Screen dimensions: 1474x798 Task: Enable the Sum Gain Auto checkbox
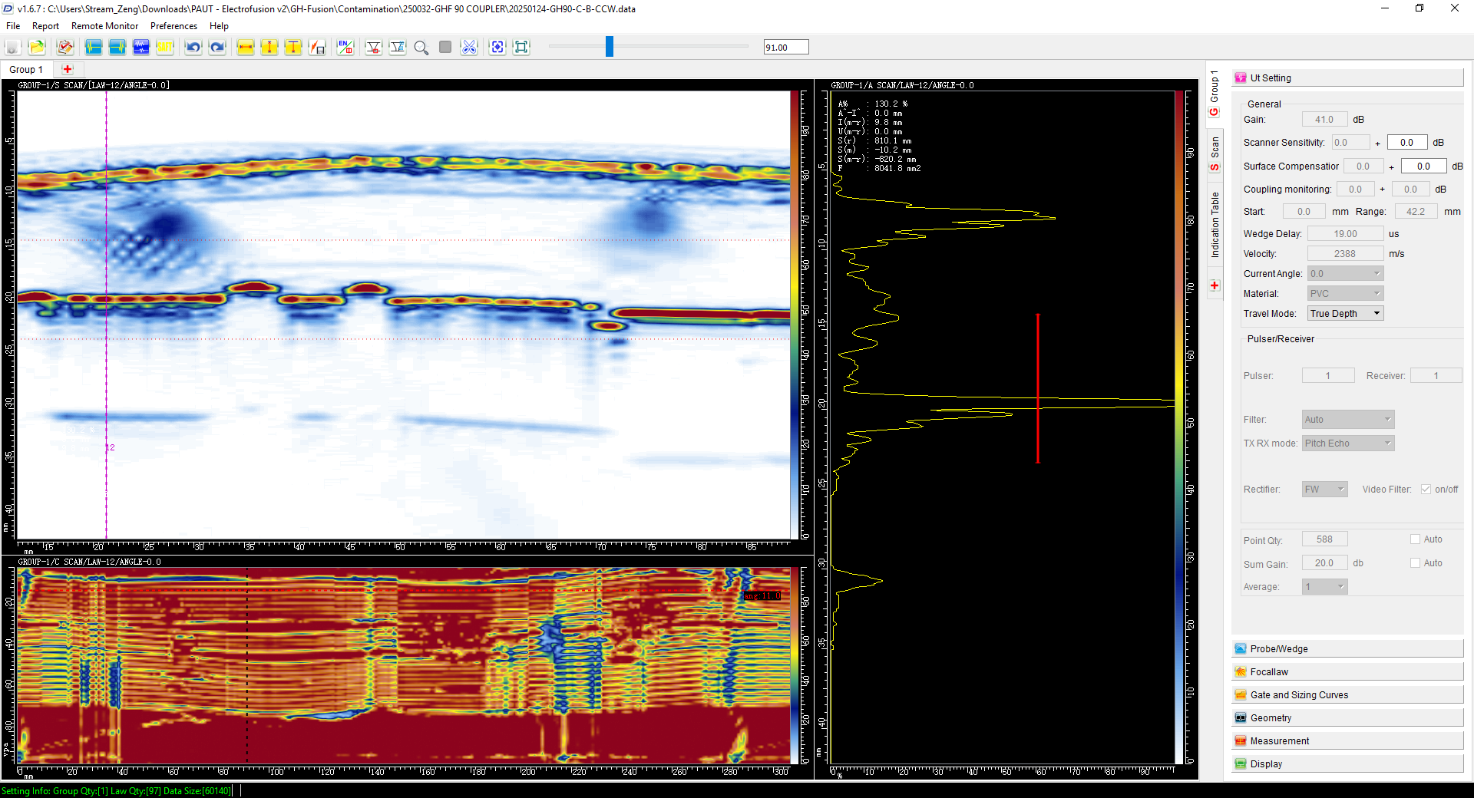(1415, 563)
